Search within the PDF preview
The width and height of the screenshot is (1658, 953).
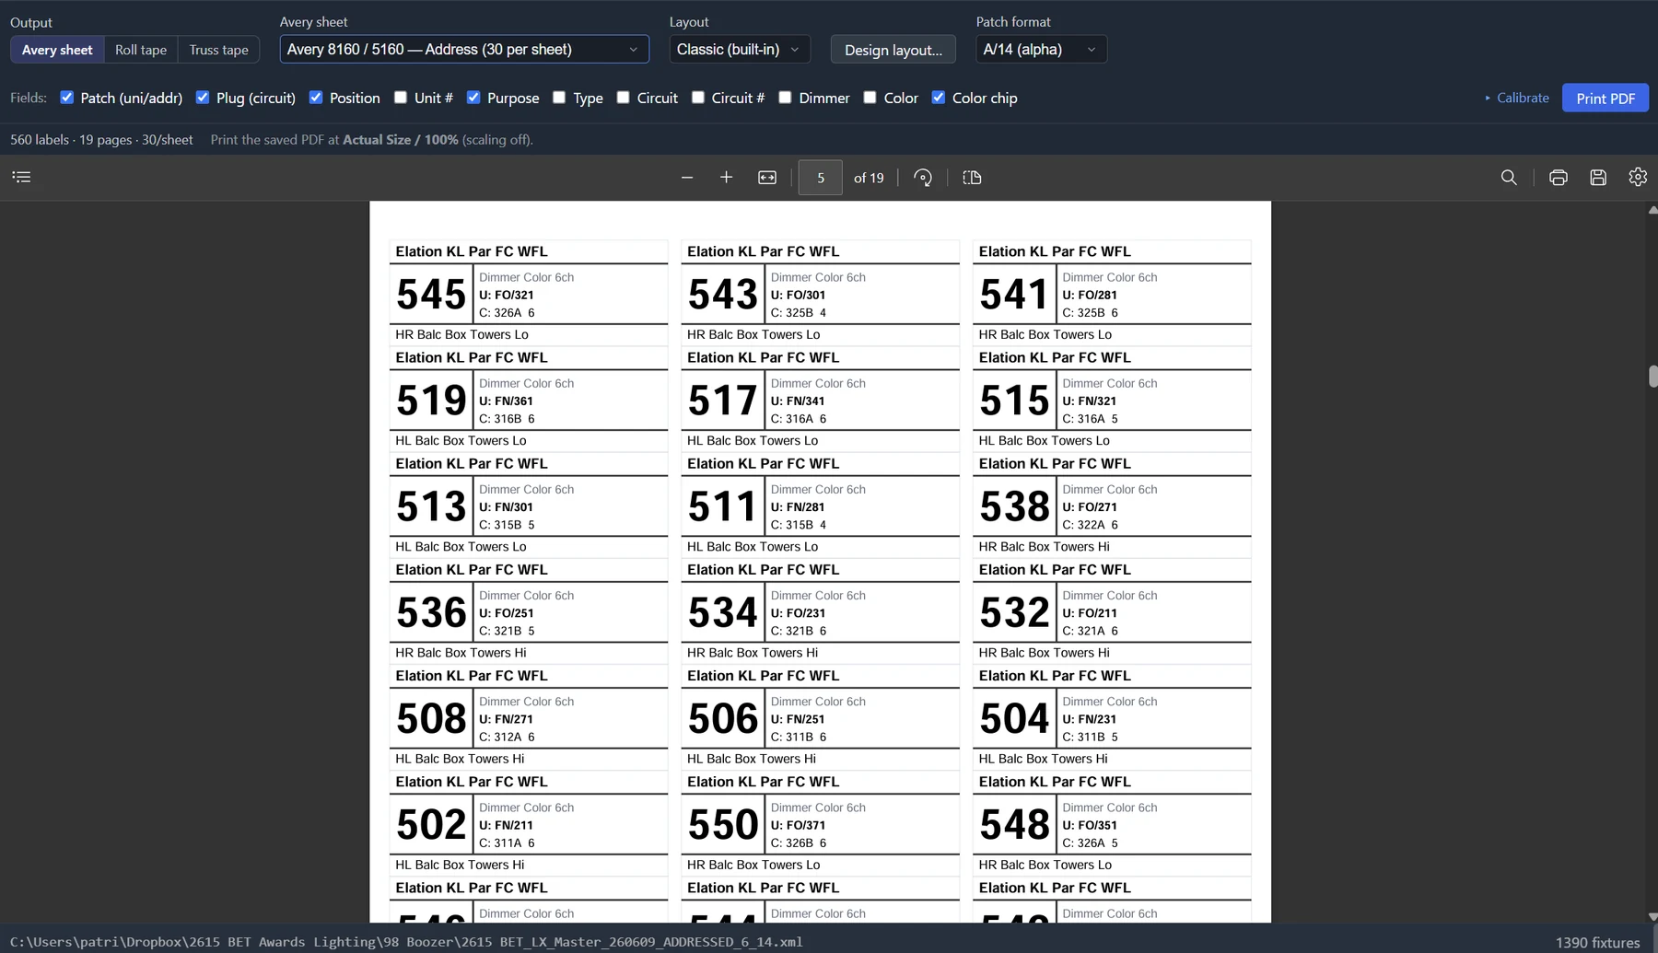pos(1509,178)
